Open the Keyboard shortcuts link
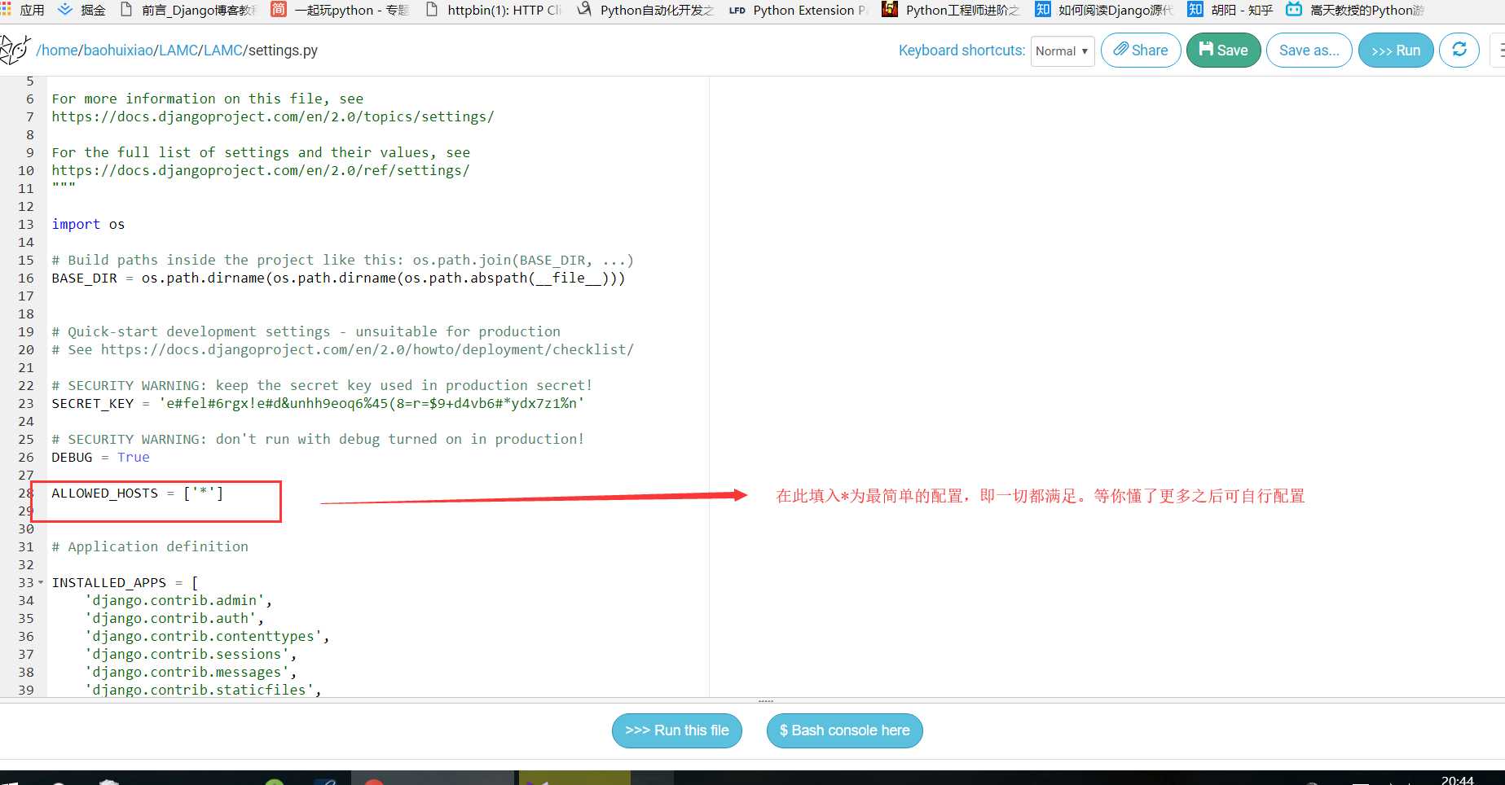 tap(962, 50)
